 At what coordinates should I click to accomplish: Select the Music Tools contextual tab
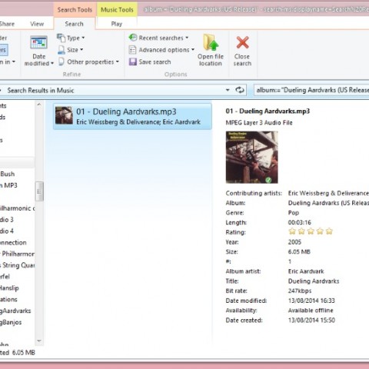[x=117, y=10]
